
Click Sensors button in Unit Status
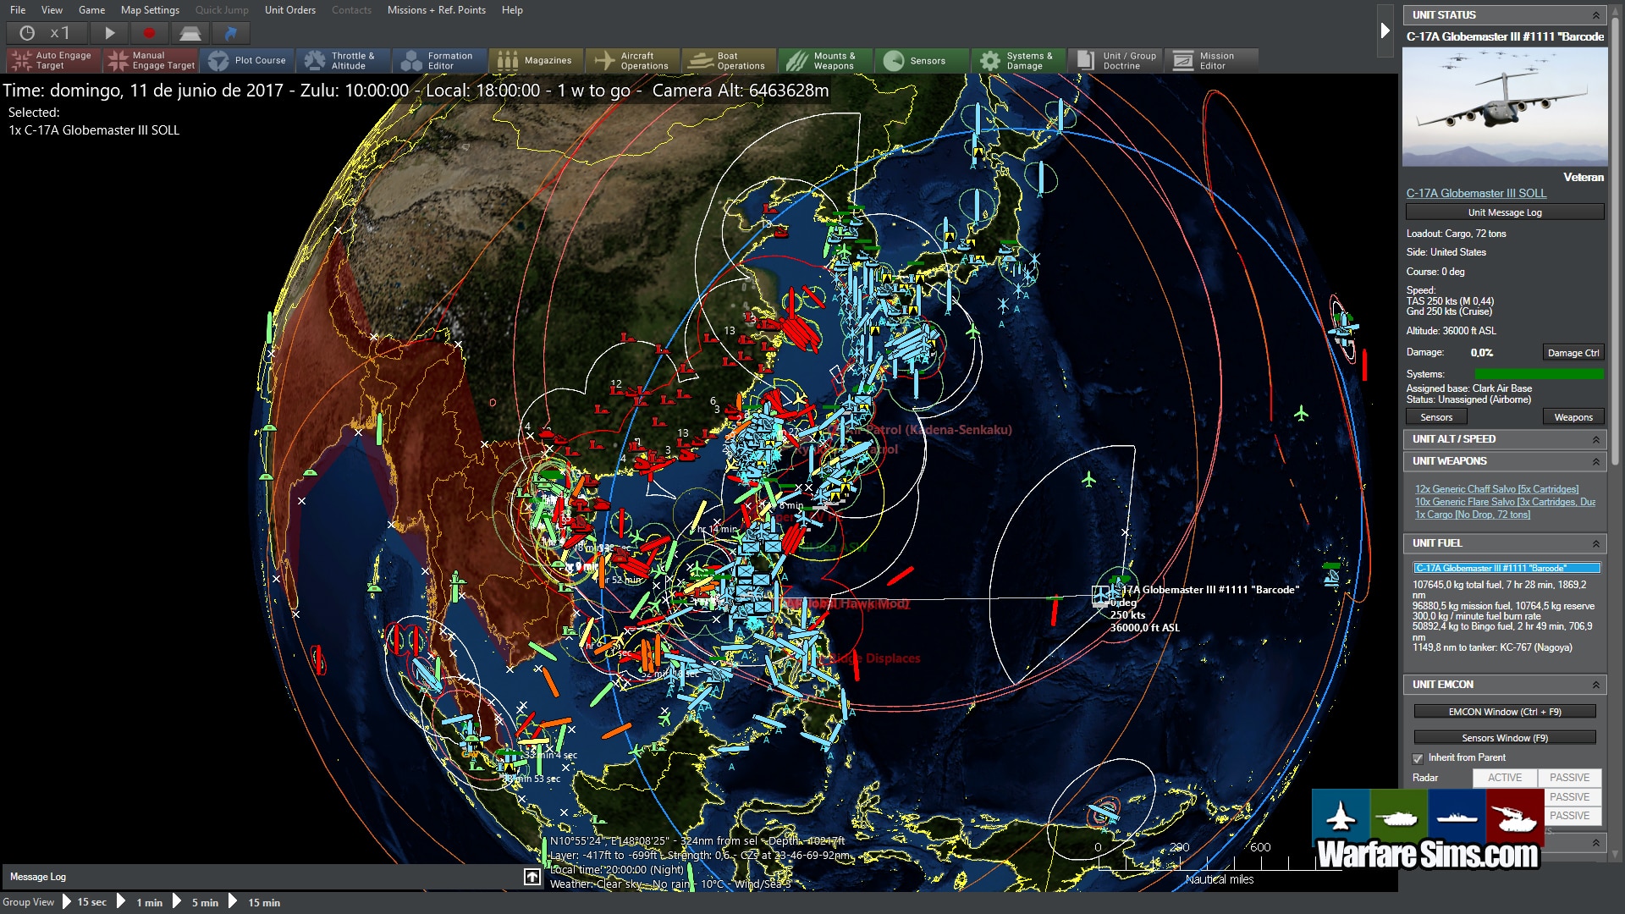click(1436, 417)
